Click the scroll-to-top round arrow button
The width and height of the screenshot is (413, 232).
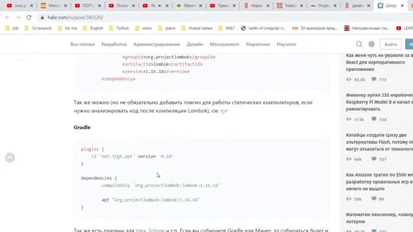[x=10, y=157]
